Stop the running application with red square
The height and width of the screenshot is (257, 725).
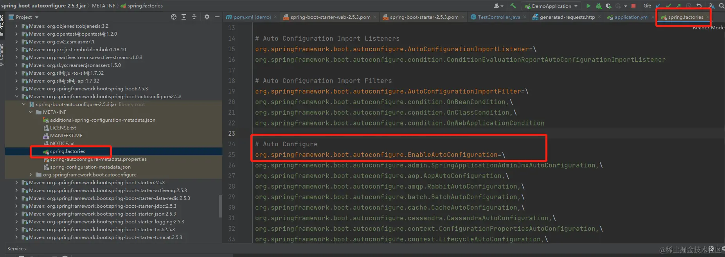click(x=633, y=6)
